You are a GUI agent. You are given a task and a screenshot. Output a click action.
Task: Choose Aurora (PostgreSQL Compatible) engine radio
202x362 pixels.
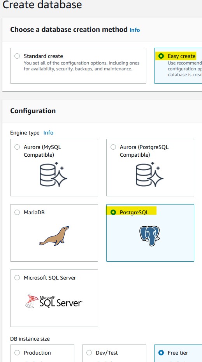tap(113, 147)
